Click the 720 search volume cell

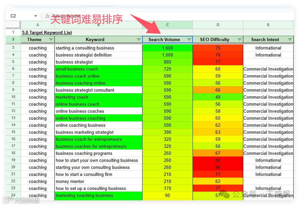pos(168,69)
